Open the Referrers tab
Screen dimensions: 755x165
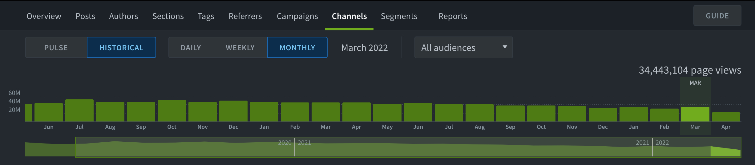(x=245, y=16)
